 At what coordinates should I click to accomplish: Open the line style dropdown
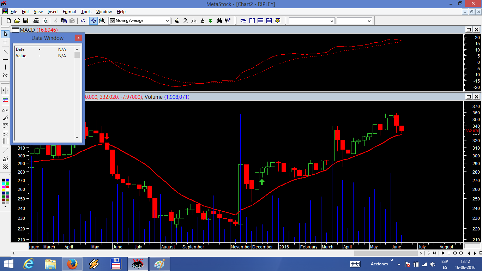[x=332, y=21]
